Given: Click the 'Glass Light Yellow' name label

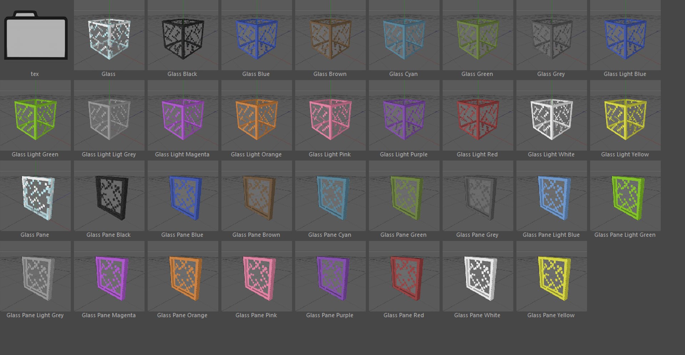Looking at the screenshot, I should [625, 154].
